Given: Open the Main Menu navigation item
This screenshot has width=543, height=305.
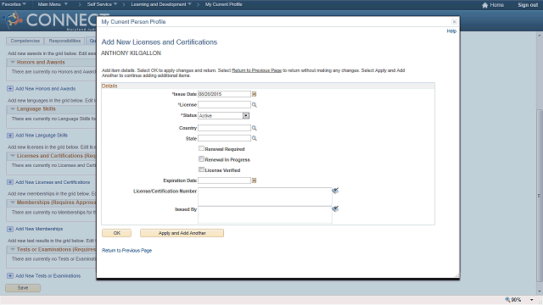Looking at the screenshot, I should tap(53, 4).
